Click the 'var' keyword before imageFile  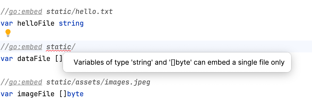click(7, 94)
